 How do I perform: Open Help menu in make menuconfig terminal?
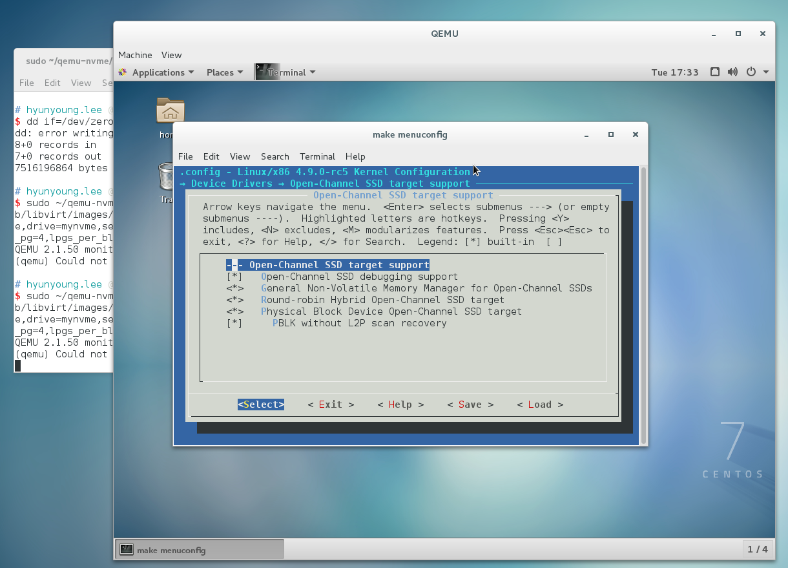(x=355, y=156)
